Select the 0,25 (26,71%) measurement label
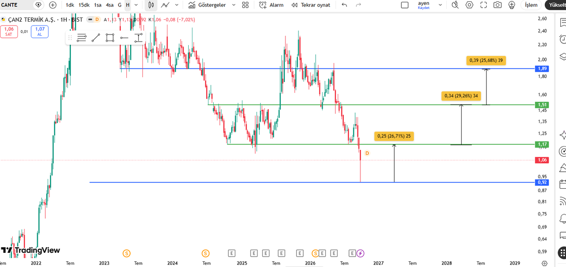566x267 pixels. pos(394,136)
